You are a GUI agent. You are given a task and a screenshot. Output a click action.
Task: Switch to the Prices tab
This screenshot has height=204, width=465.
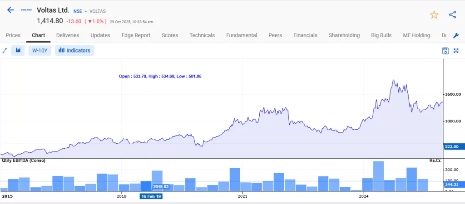(13, 35)
